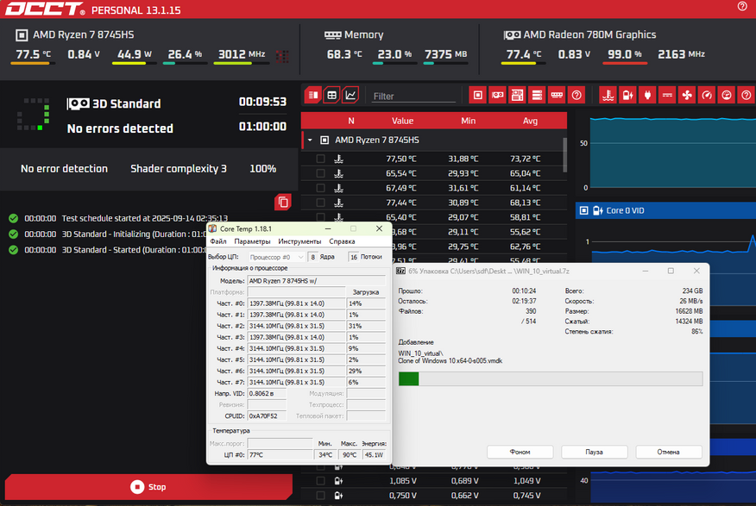Screen dimensions: 756x506
Task: Open the Инструменты menu in Core Temp
Action: point(299,241)
